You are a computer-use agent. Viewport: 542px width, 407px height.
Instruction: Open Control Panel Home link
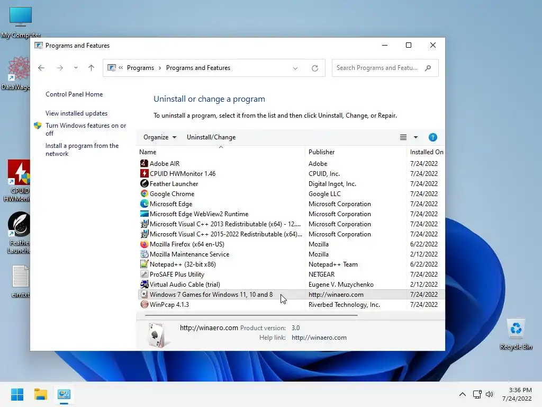coord(74,94)
